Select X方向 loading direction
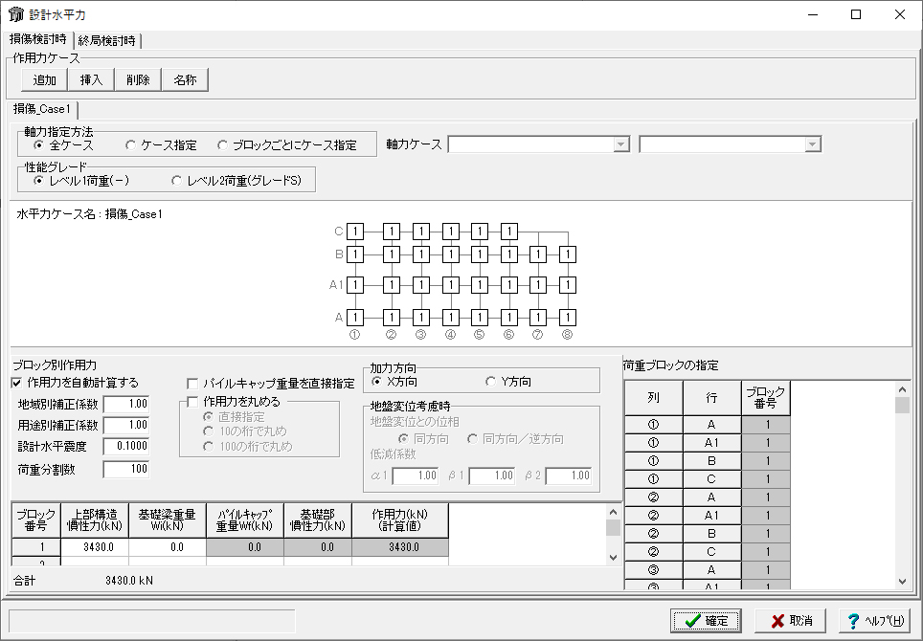The height and width of the screenshot is (641, 923). click(376, 382)
